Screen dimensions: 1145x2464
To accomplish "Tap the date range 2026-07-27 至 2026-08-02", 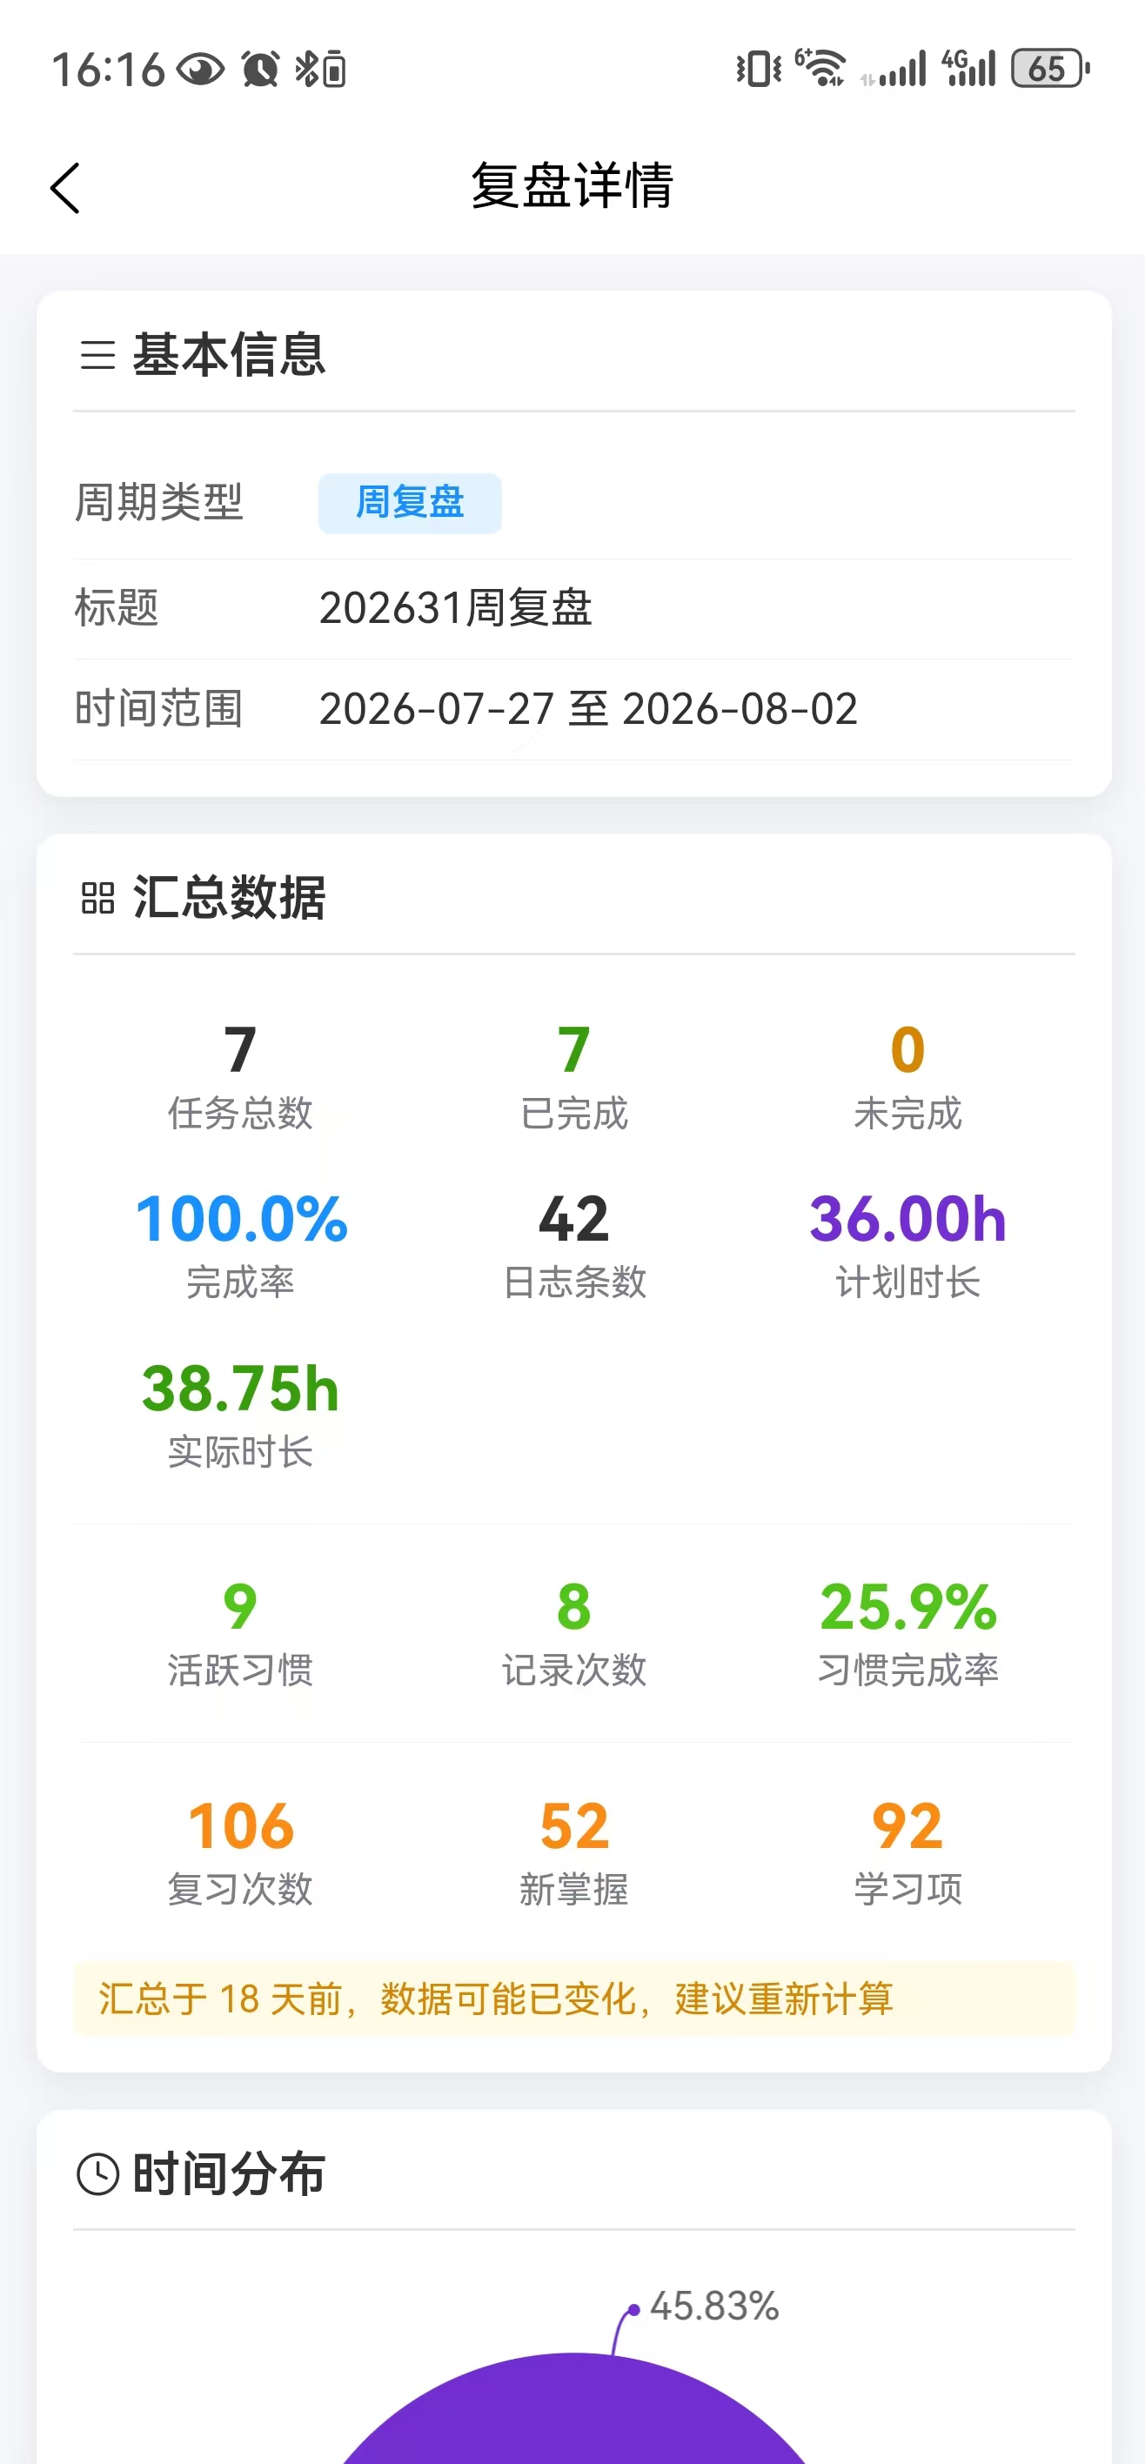I will [x=588, y=710].
